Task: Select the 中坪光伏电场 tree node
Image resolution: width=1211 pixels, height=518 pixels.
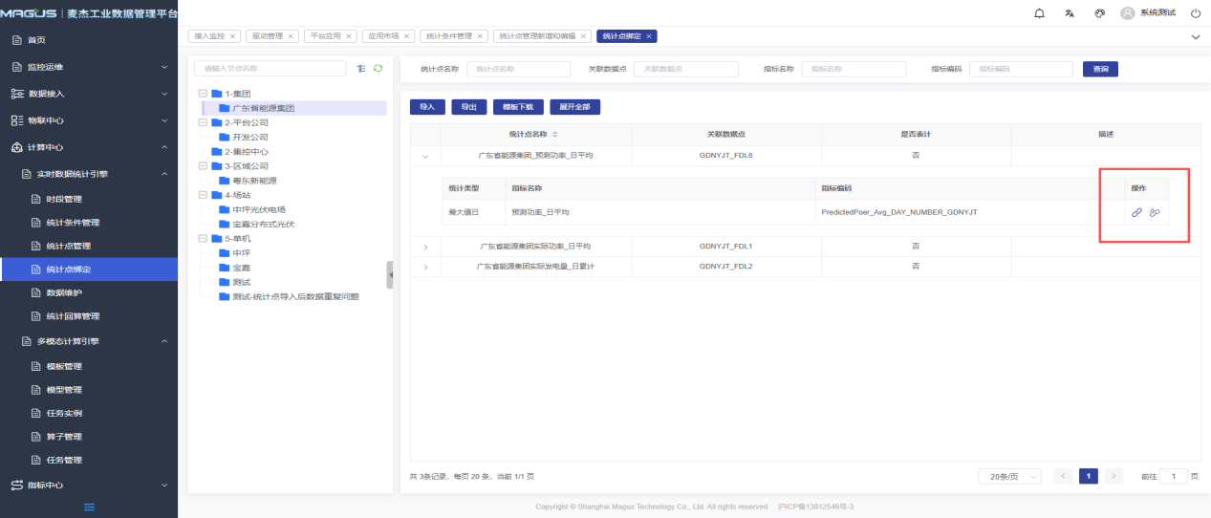Action: 258,209
